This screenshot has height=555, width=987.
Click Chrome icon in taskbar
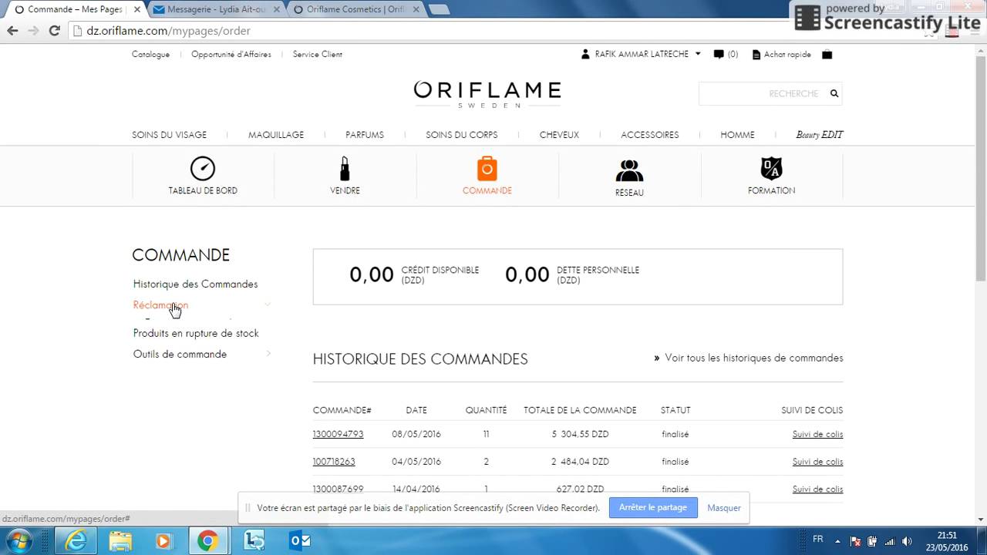point(207,541)
